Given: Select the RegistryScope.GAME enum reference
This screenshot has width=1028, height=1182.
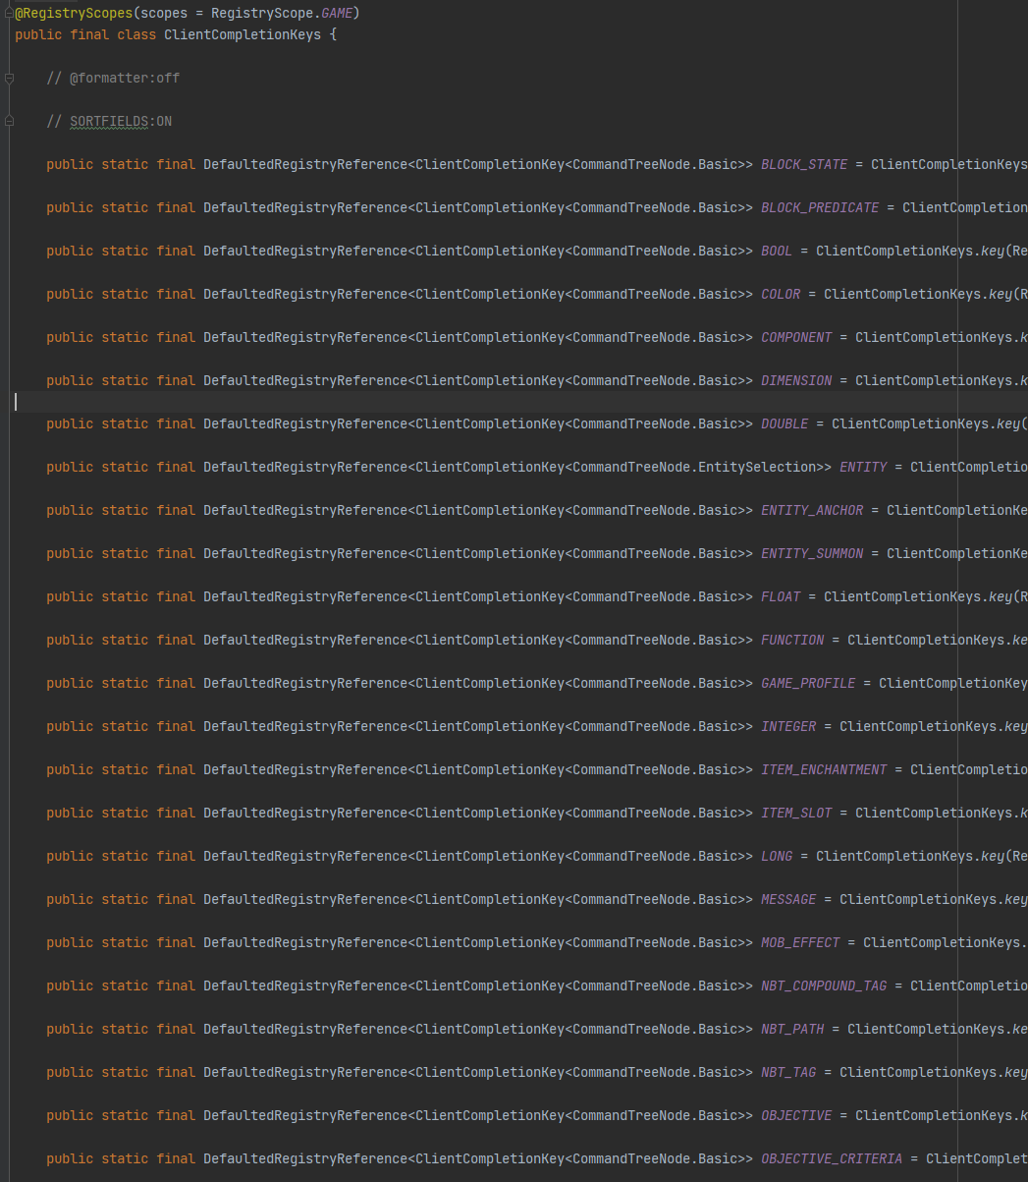Looking at the screenshot, I should (337, 13).
